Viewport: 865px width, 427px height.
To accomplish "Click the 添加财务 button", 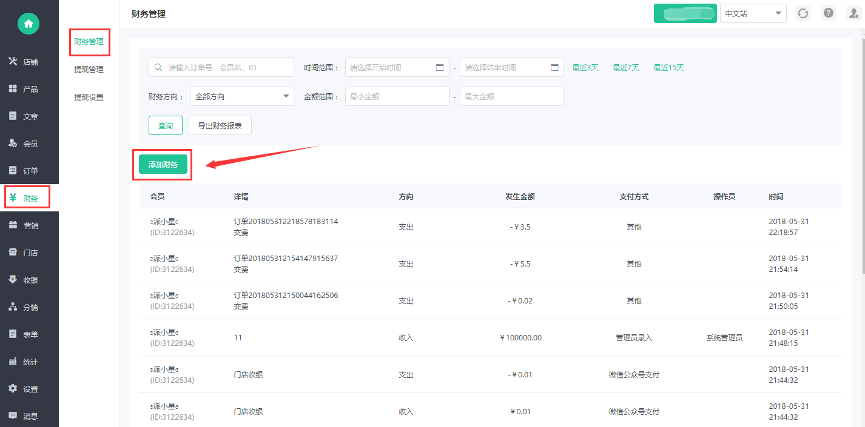I will (x=163, y=164).
